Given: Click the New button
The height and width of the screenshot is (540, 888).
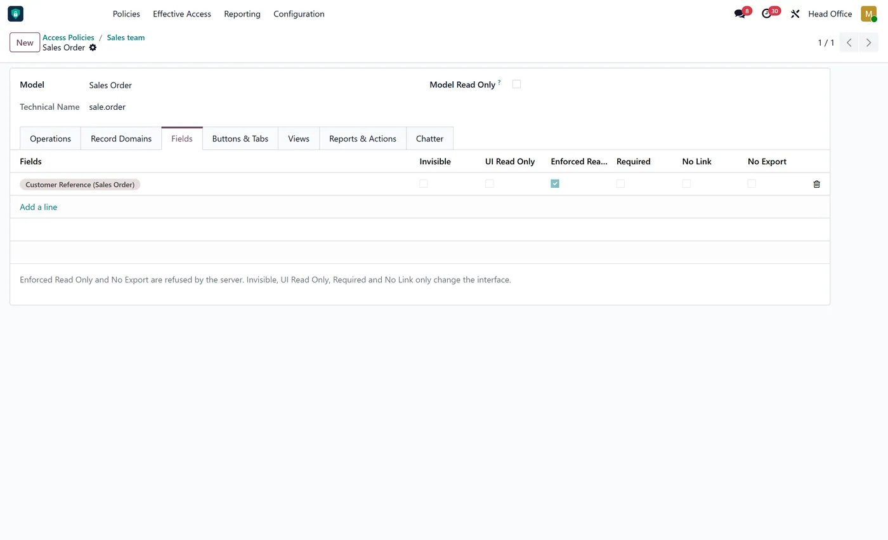Looking at the screenshot, I should coord(25,43).
